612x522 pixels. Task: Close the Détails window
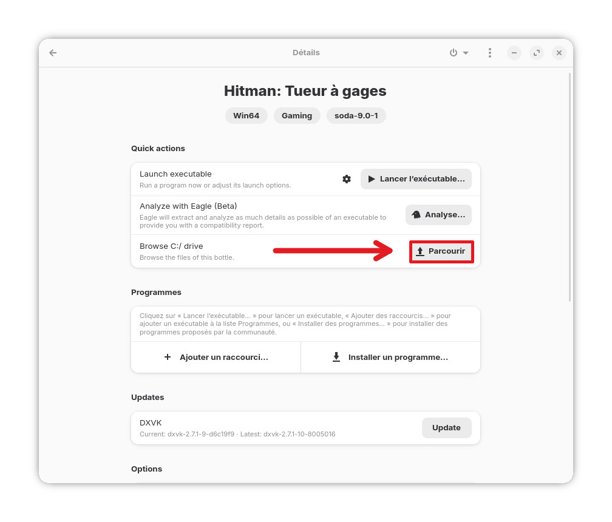coord(559,53)
